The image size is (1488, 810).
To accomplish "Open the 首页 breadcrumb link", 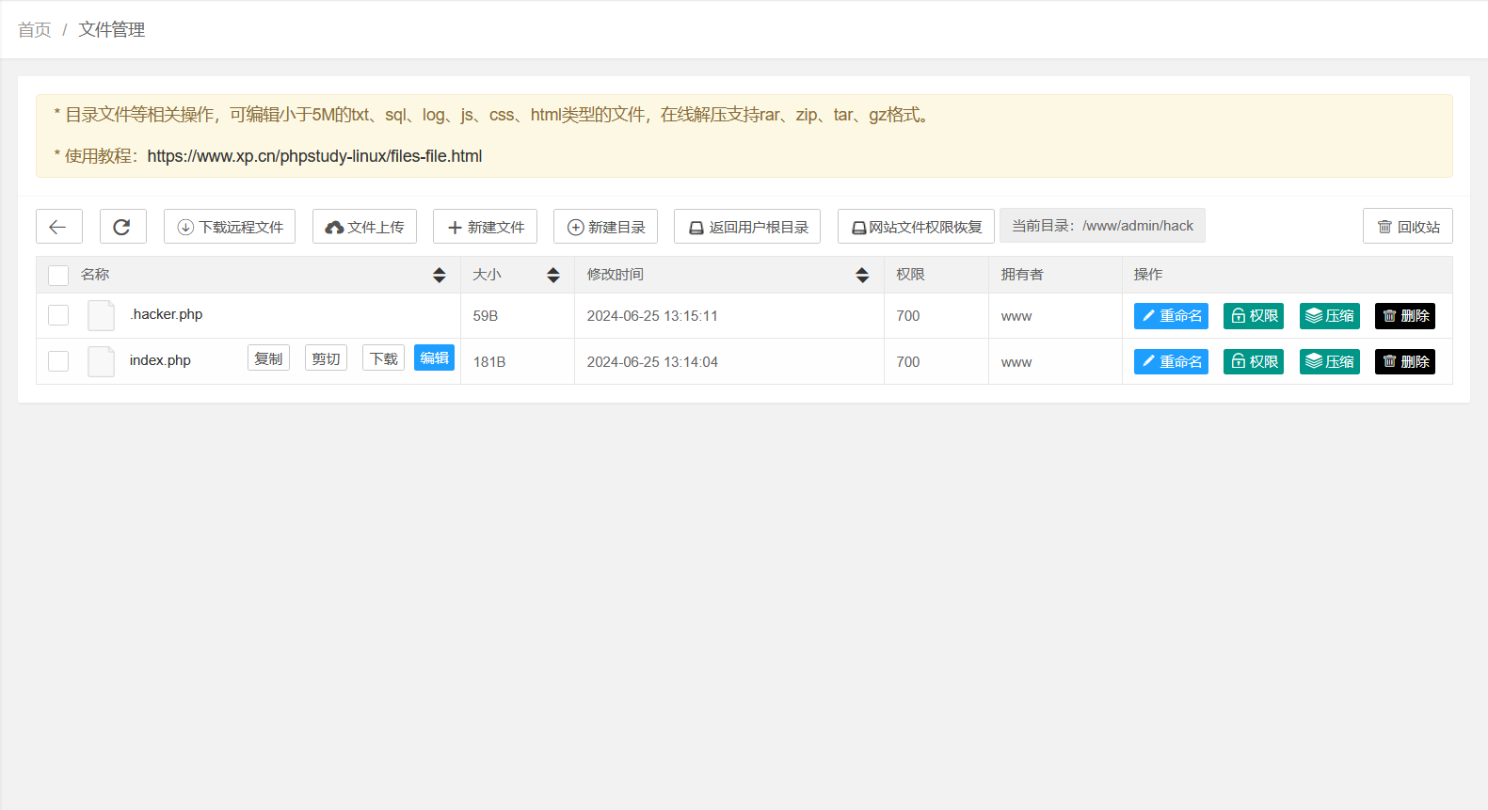I will [35, 30].
